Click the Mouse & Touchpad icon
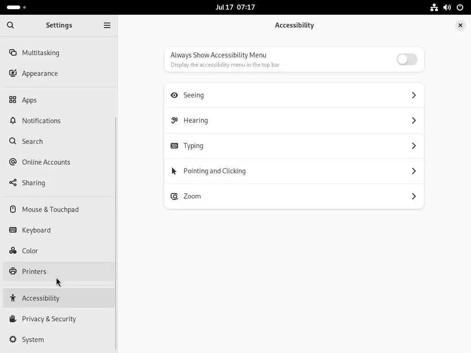 (12, 209)
